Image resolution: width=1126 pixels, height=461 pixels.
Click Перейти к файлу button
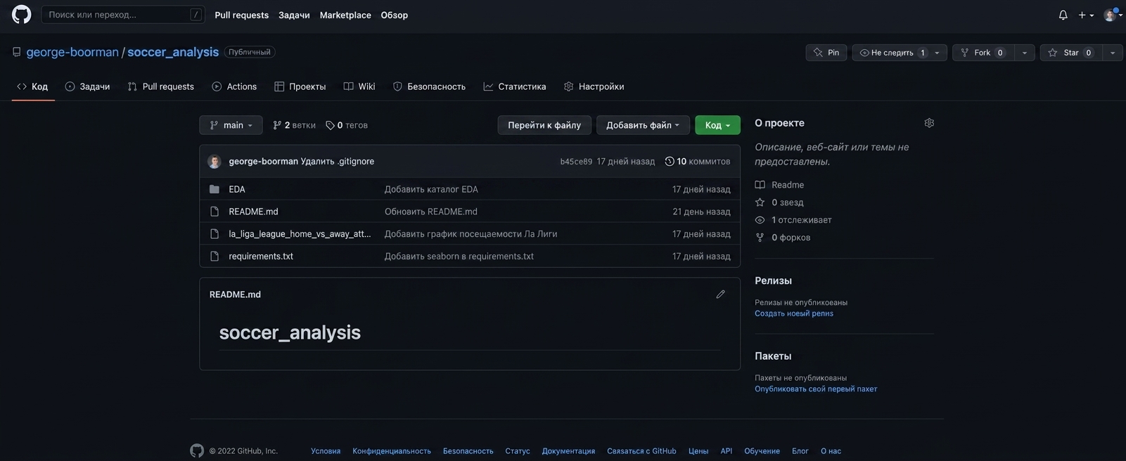click(544, 125)
